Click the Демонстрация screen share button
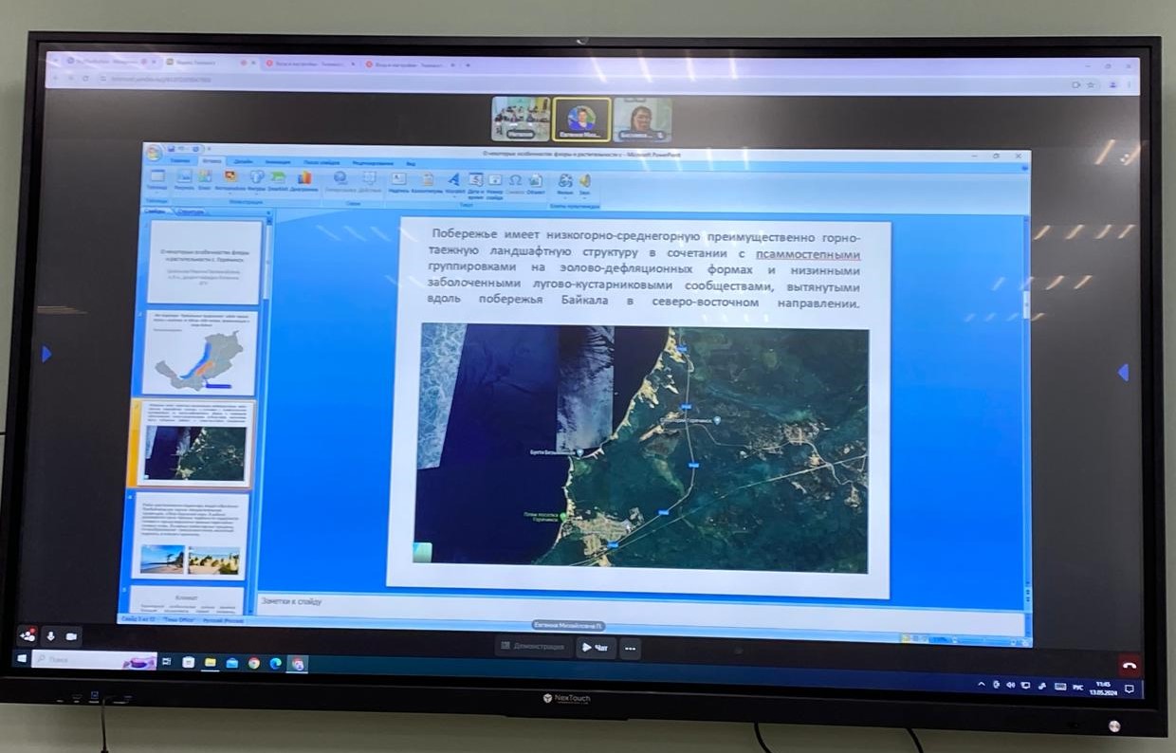1176x753 pixels. (533, 647)
